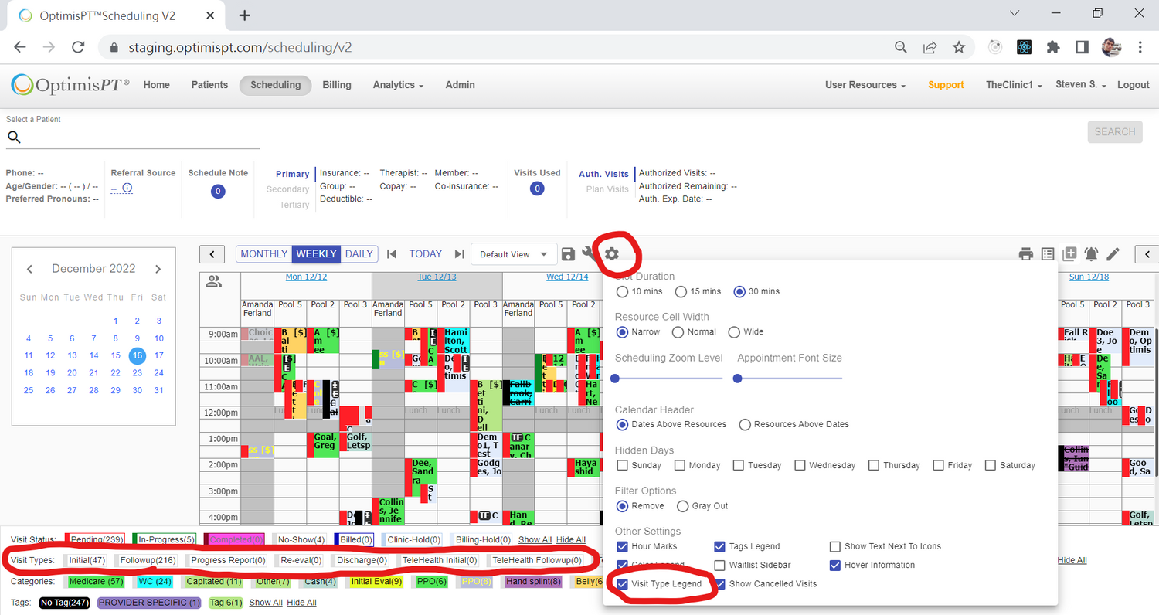The image size is (1159, 615).
Task: Click the add appointment plus icon
Action: click(x=1069, y=254)
